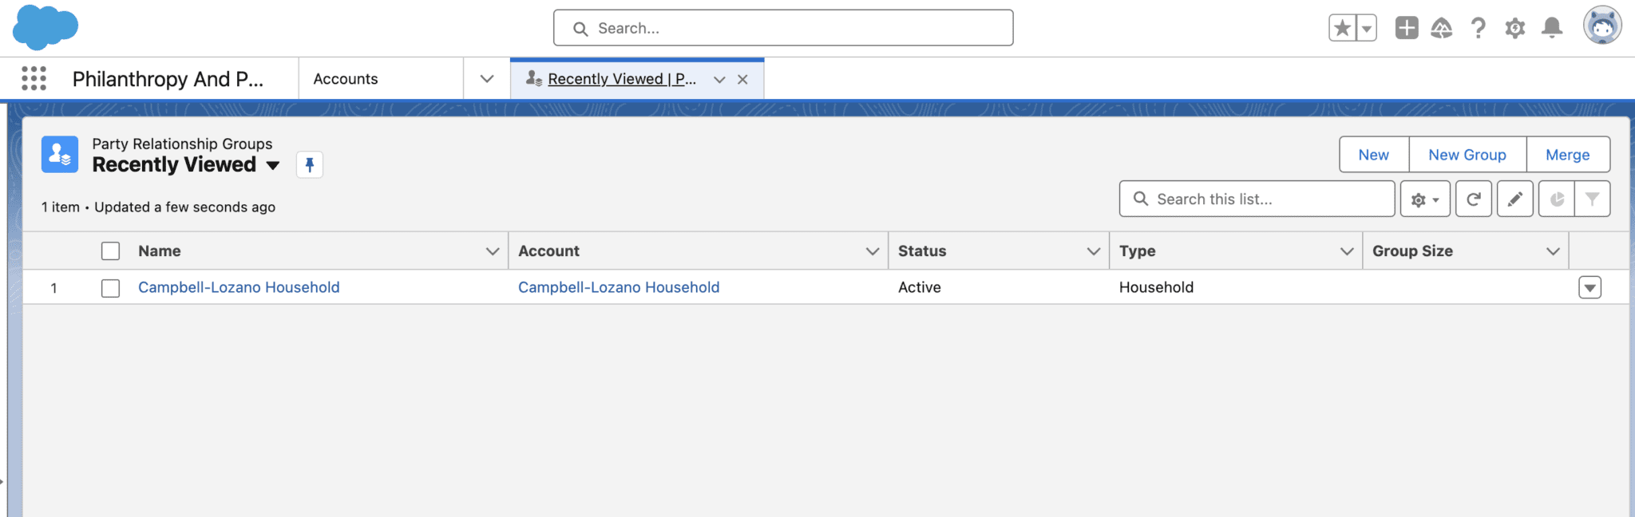Open the Global Actions plus icon

(x=1407, y=28)
